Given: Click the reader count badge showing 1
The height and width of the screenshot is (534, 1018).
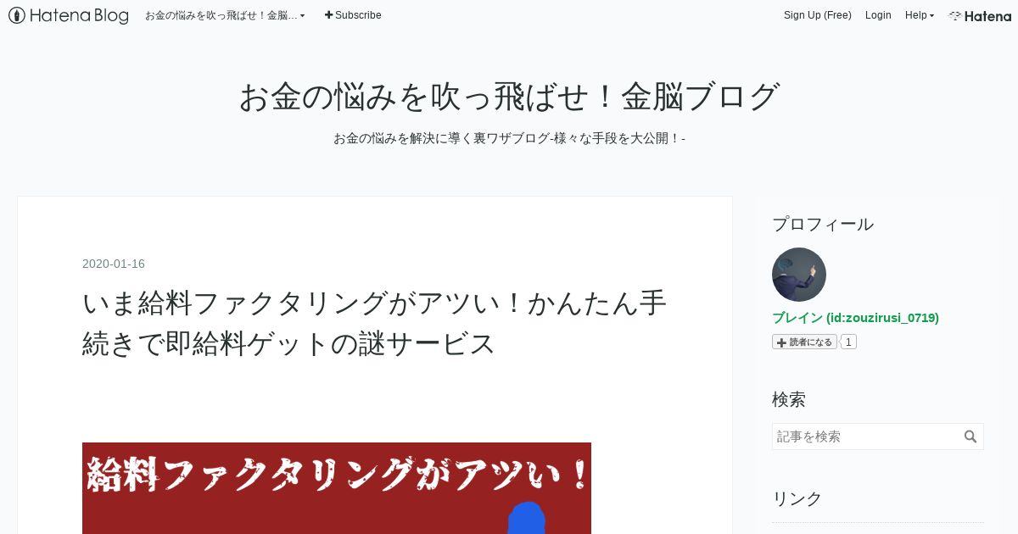Looking at the screenshot, I should [x=849, y=342].
